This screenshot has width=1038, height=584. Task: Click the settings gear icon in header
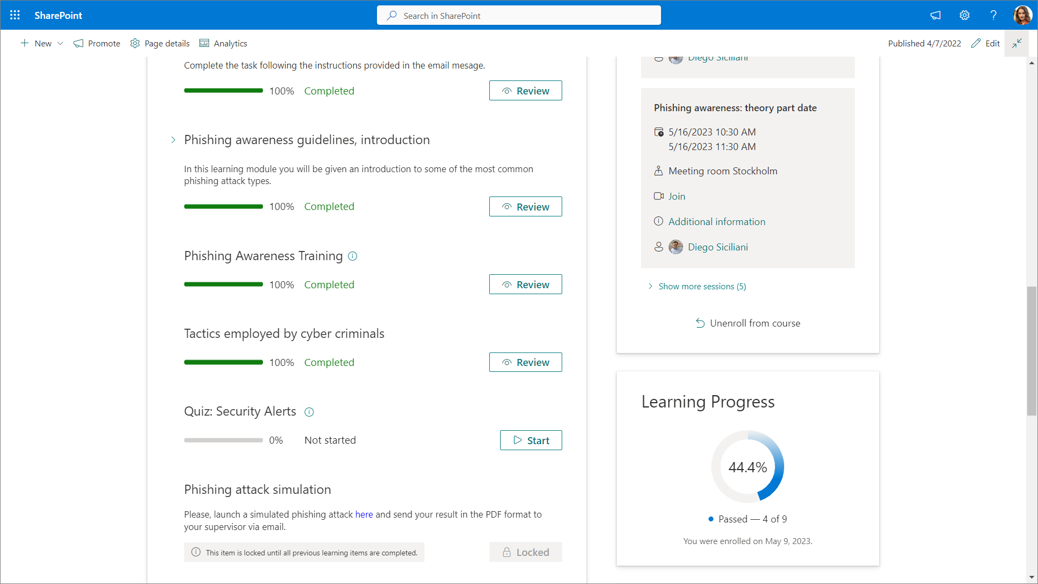(x=964, y=15)
